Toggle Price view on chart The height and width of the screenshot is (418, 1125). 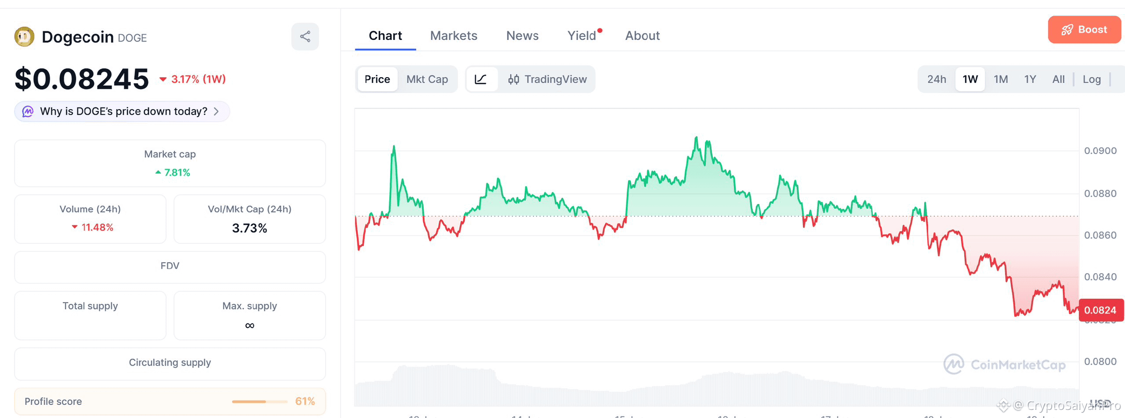coord(377,79)
